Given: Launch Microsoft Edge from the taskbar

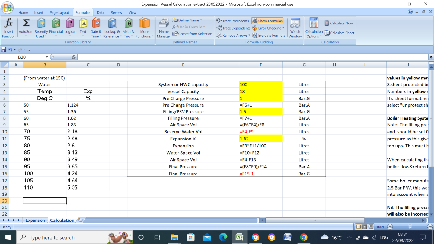Looking at the screenshot, I should click(x=223, y=237).
